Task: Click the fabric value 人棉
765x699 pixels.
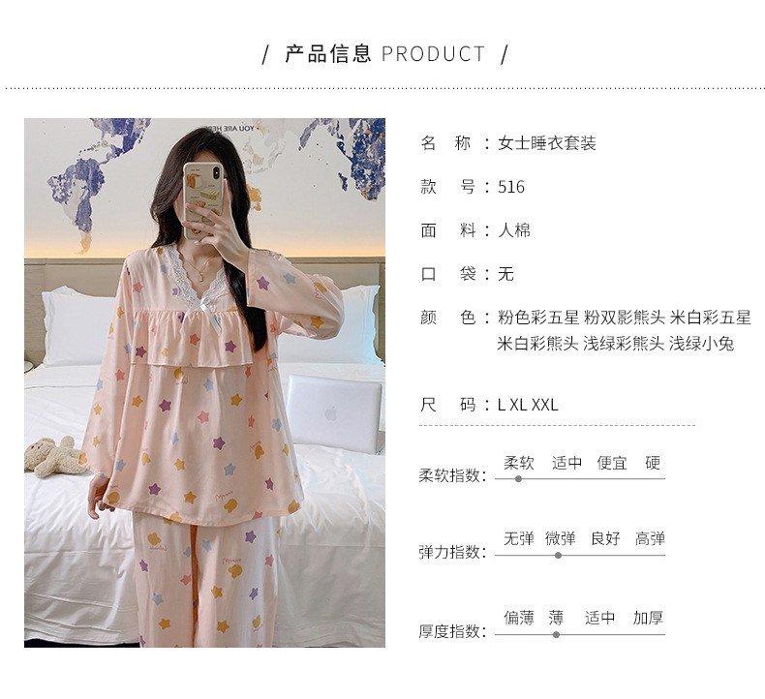Action: click(x=514, y=230)
